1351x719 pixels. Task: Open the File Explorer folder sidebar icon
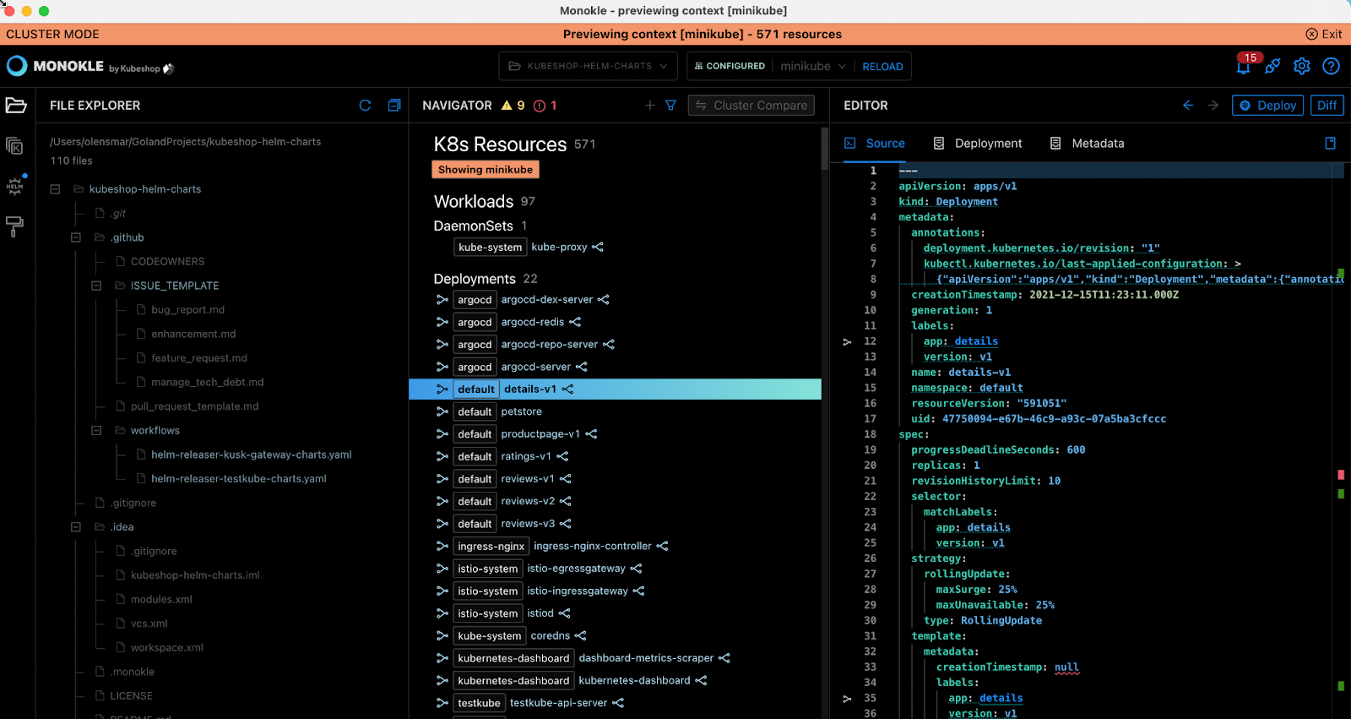(x=16, y=106)
